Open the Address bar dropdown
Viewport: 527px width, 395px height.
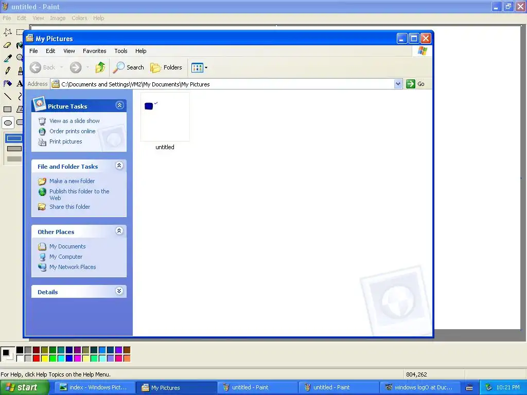[398, 84]
